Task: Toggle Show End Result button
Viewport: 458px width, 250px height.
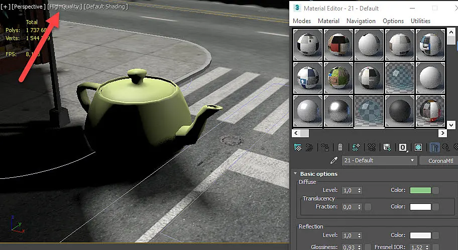Action: tap(434, 147)
